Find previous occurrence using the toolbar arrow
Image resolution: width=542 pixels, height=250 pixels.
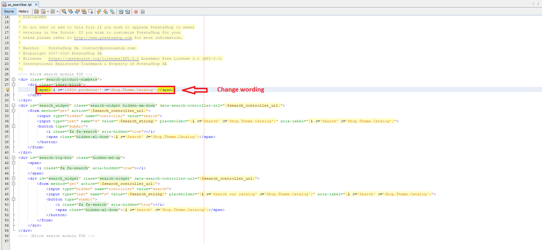point(71,12)
